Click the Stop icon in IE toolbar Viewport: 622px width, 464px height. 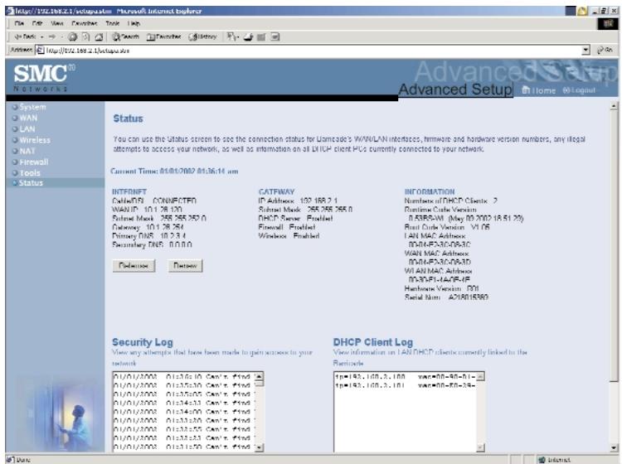pos(73,36)
